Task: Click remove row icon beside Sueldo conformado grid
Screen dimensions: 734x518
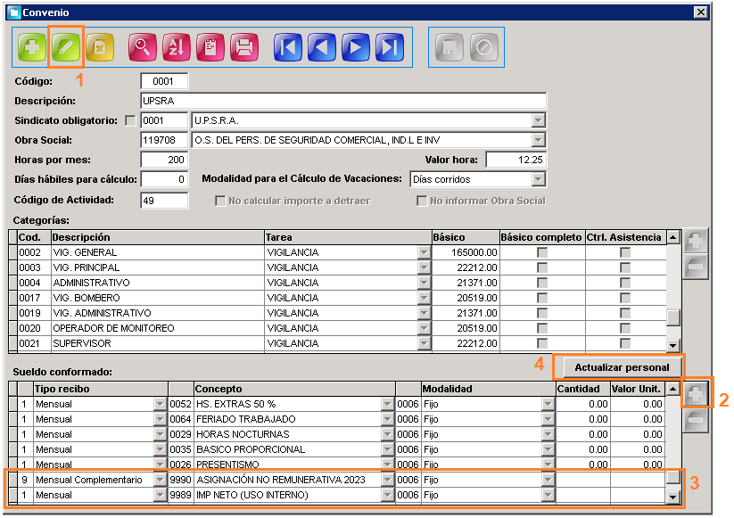Action: click(696, 419)
